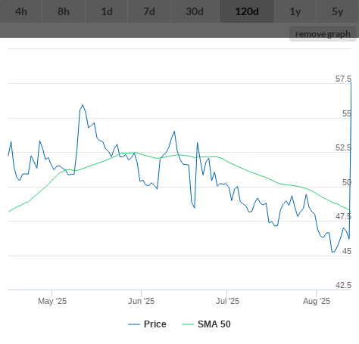Viewport: 359px width, 344px height.
Task: Toggle the SMA 50 legend label
Action: [x=214, y=324]
